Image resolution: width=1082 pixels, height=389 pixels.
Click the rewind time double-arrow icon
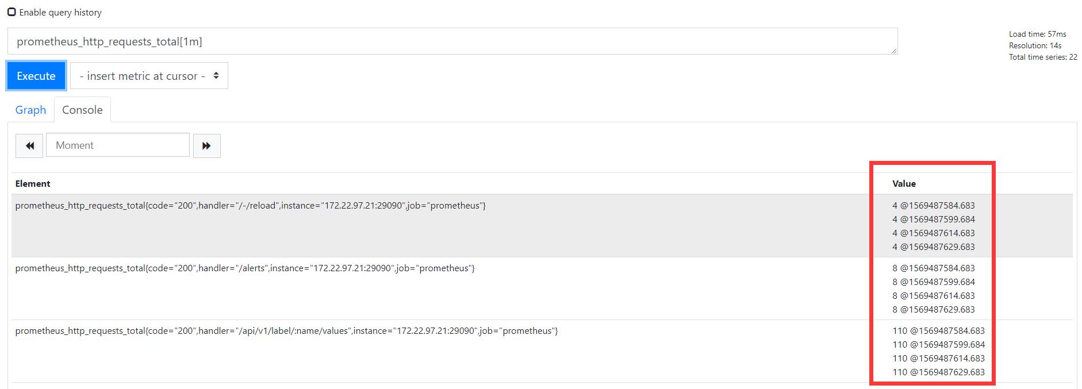click(29, 146)
